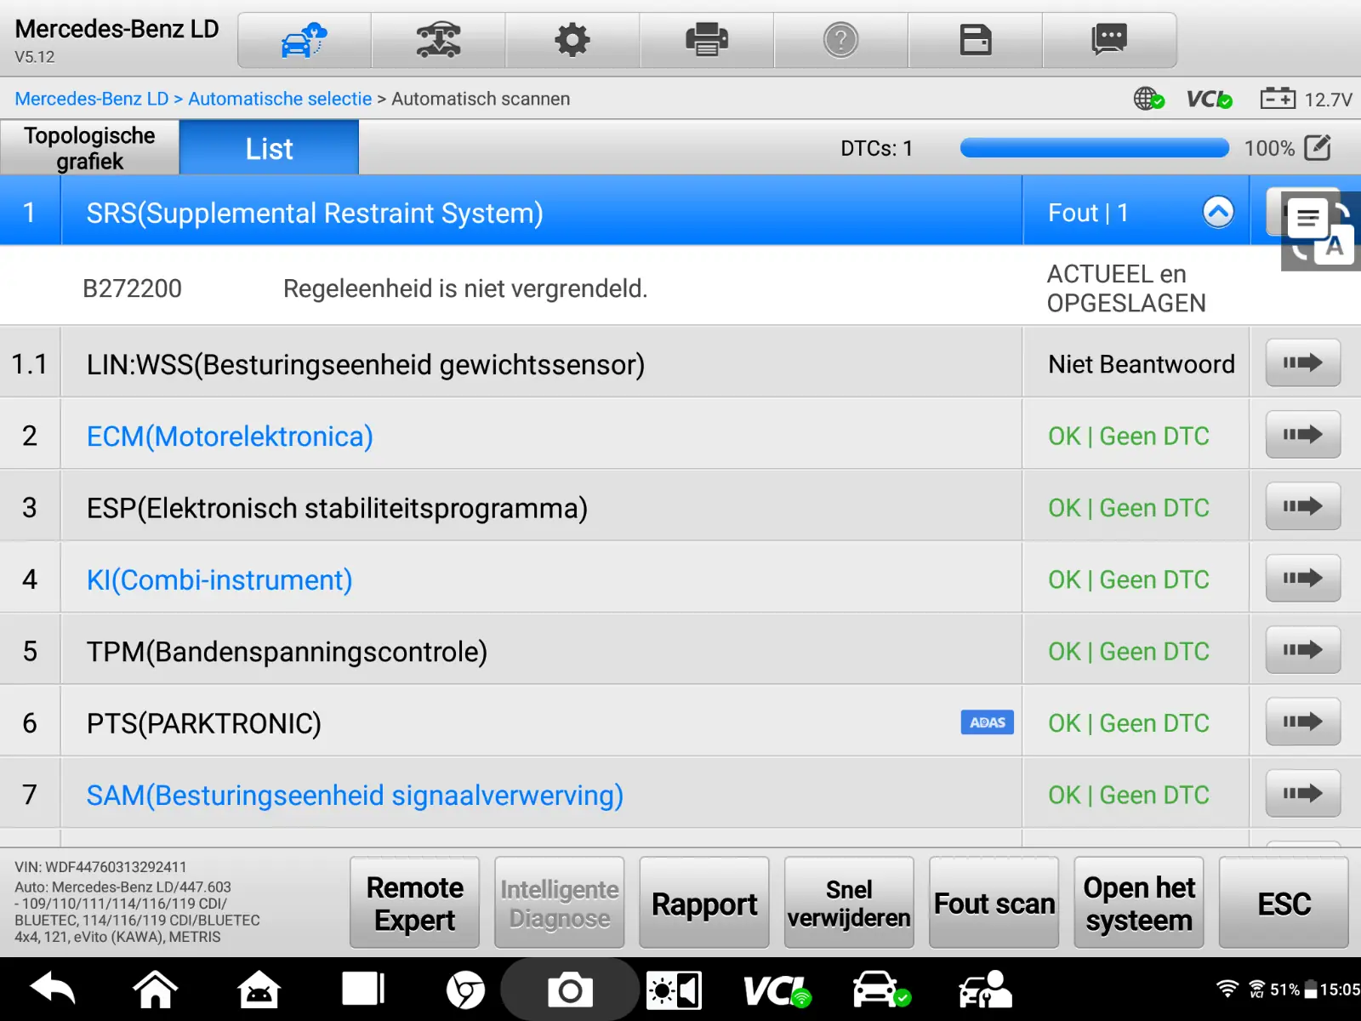
Task: Collapse the SRS fault details
Action: [1218, 212]
